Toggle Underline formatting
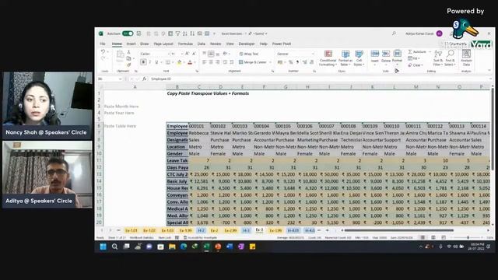This screenshot has width=498, height=280. click(x=156, y=62)
